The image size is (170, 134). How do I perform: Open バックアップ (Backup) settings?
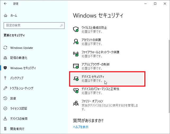pyautogui.click(x=17, y=78)
